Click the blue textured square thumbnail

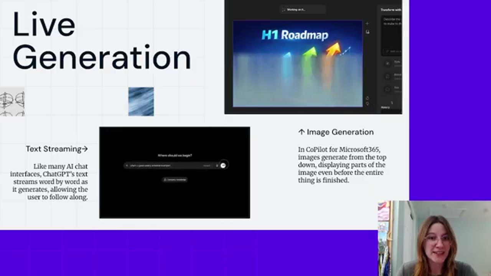[x=141, y=102]
